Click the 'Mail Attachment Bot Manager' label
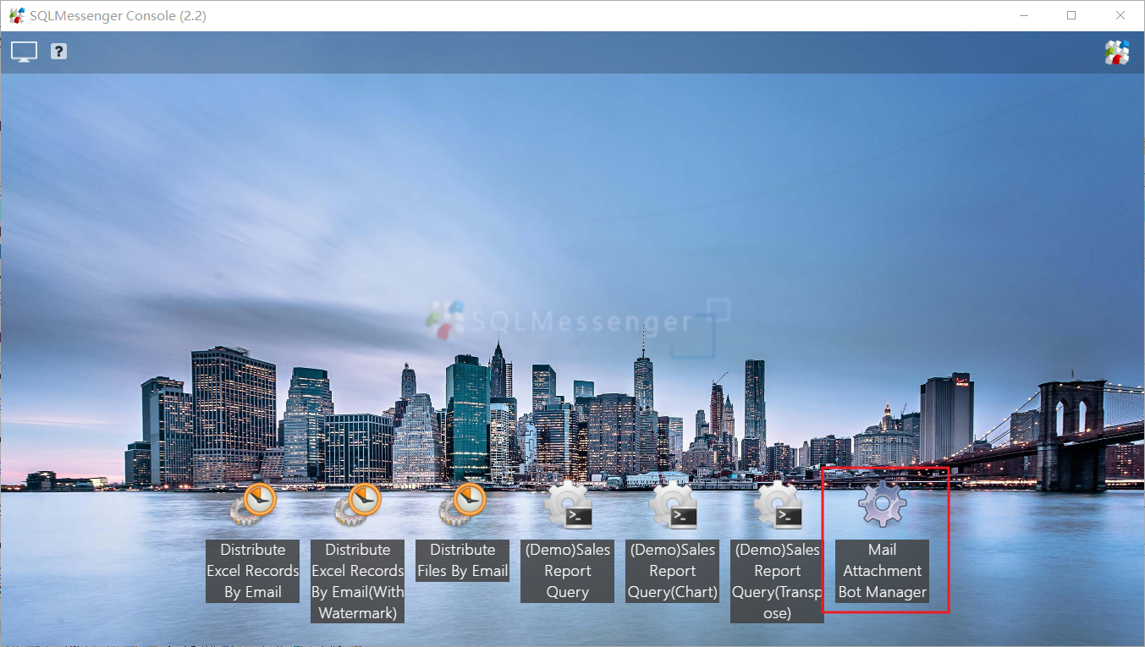This screenshot has height=647, width=1145. [x=883, y=571]
